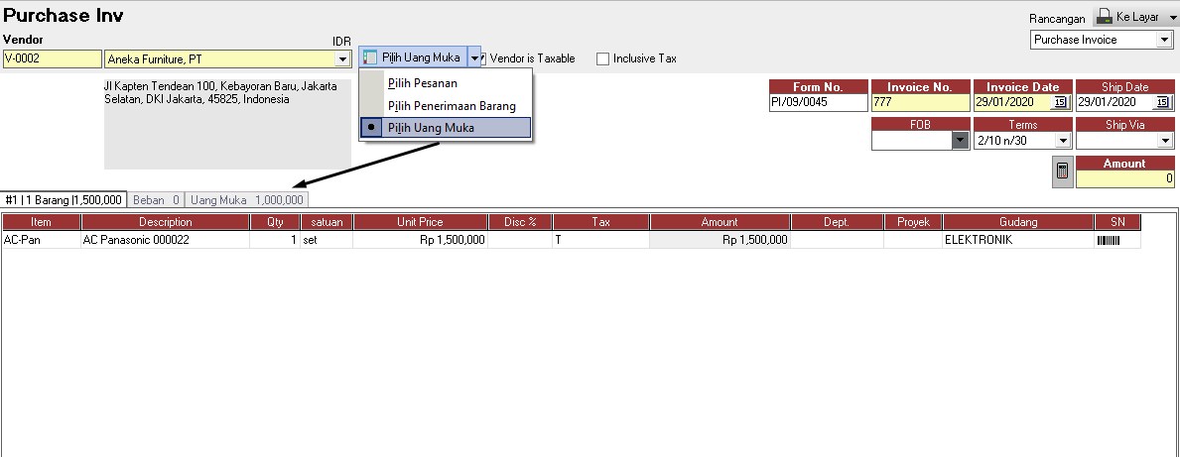
Task: Click the barcode SN icon in the item row
Action: click(x=1107, y=240)
